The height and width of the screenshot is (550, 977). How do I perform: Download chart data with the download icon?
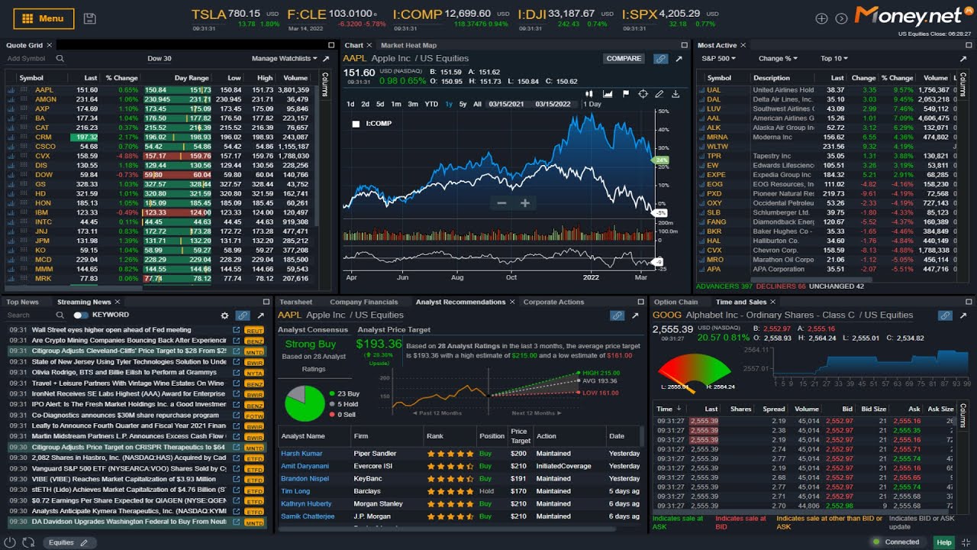[x=676, y=94]
